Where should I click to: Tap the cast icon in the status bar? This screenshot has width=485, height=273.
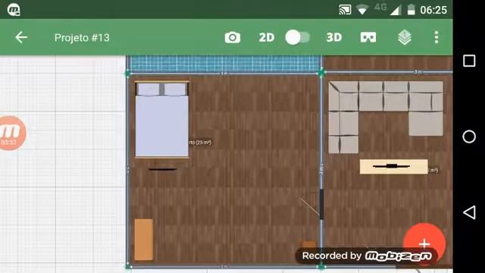pyautogui.click(x=345, y=10)
